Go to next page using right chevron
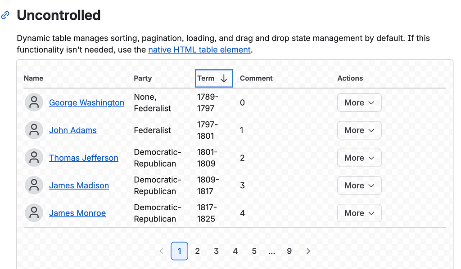Image resolution: width=461 pixels, height=269 pixels. click(308, 251)
